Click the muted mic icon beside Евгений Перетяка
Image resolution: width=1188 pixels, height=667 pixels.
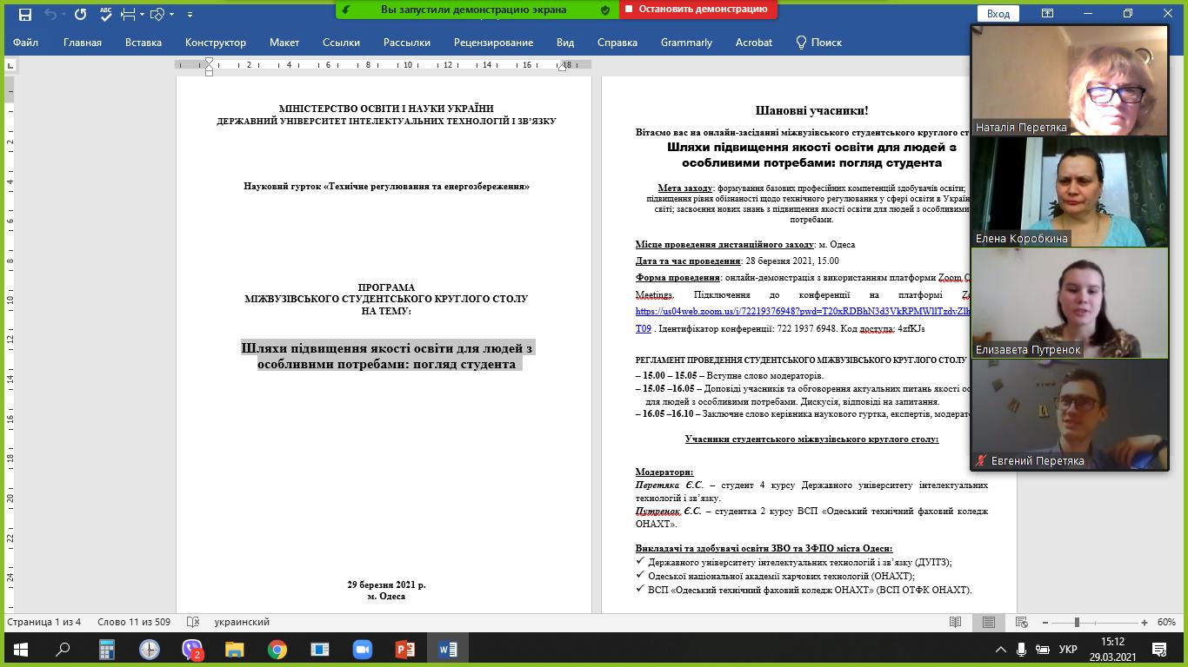(982, 460)
